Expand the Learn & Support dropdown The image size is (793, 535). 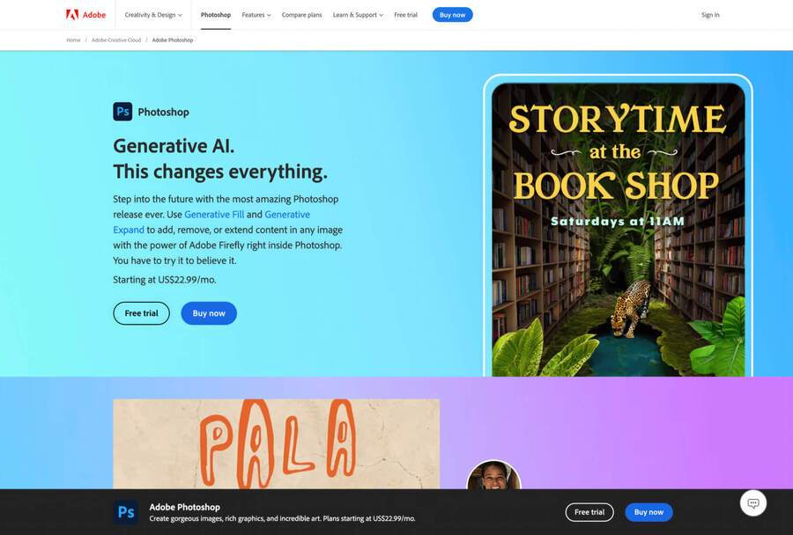(358, 15)
